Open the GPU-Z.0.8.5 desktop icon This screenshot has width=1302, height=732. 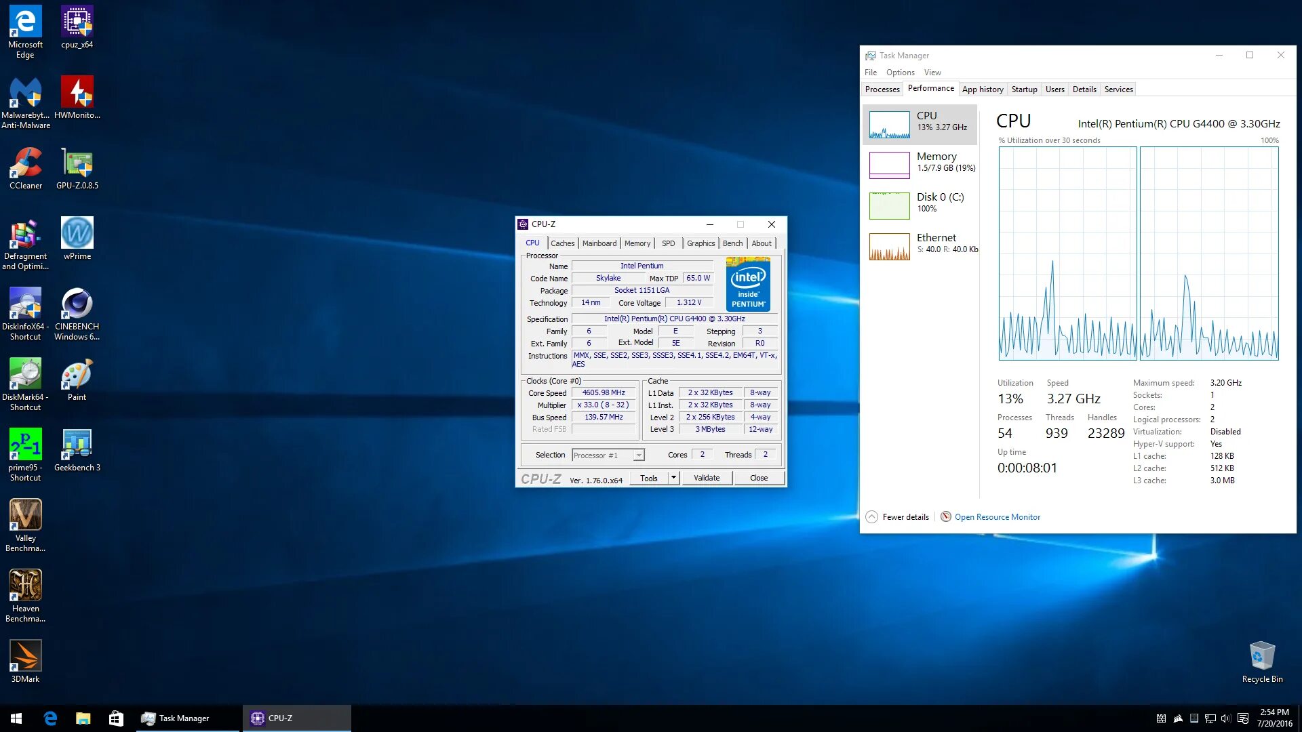(x=77, y=168)
